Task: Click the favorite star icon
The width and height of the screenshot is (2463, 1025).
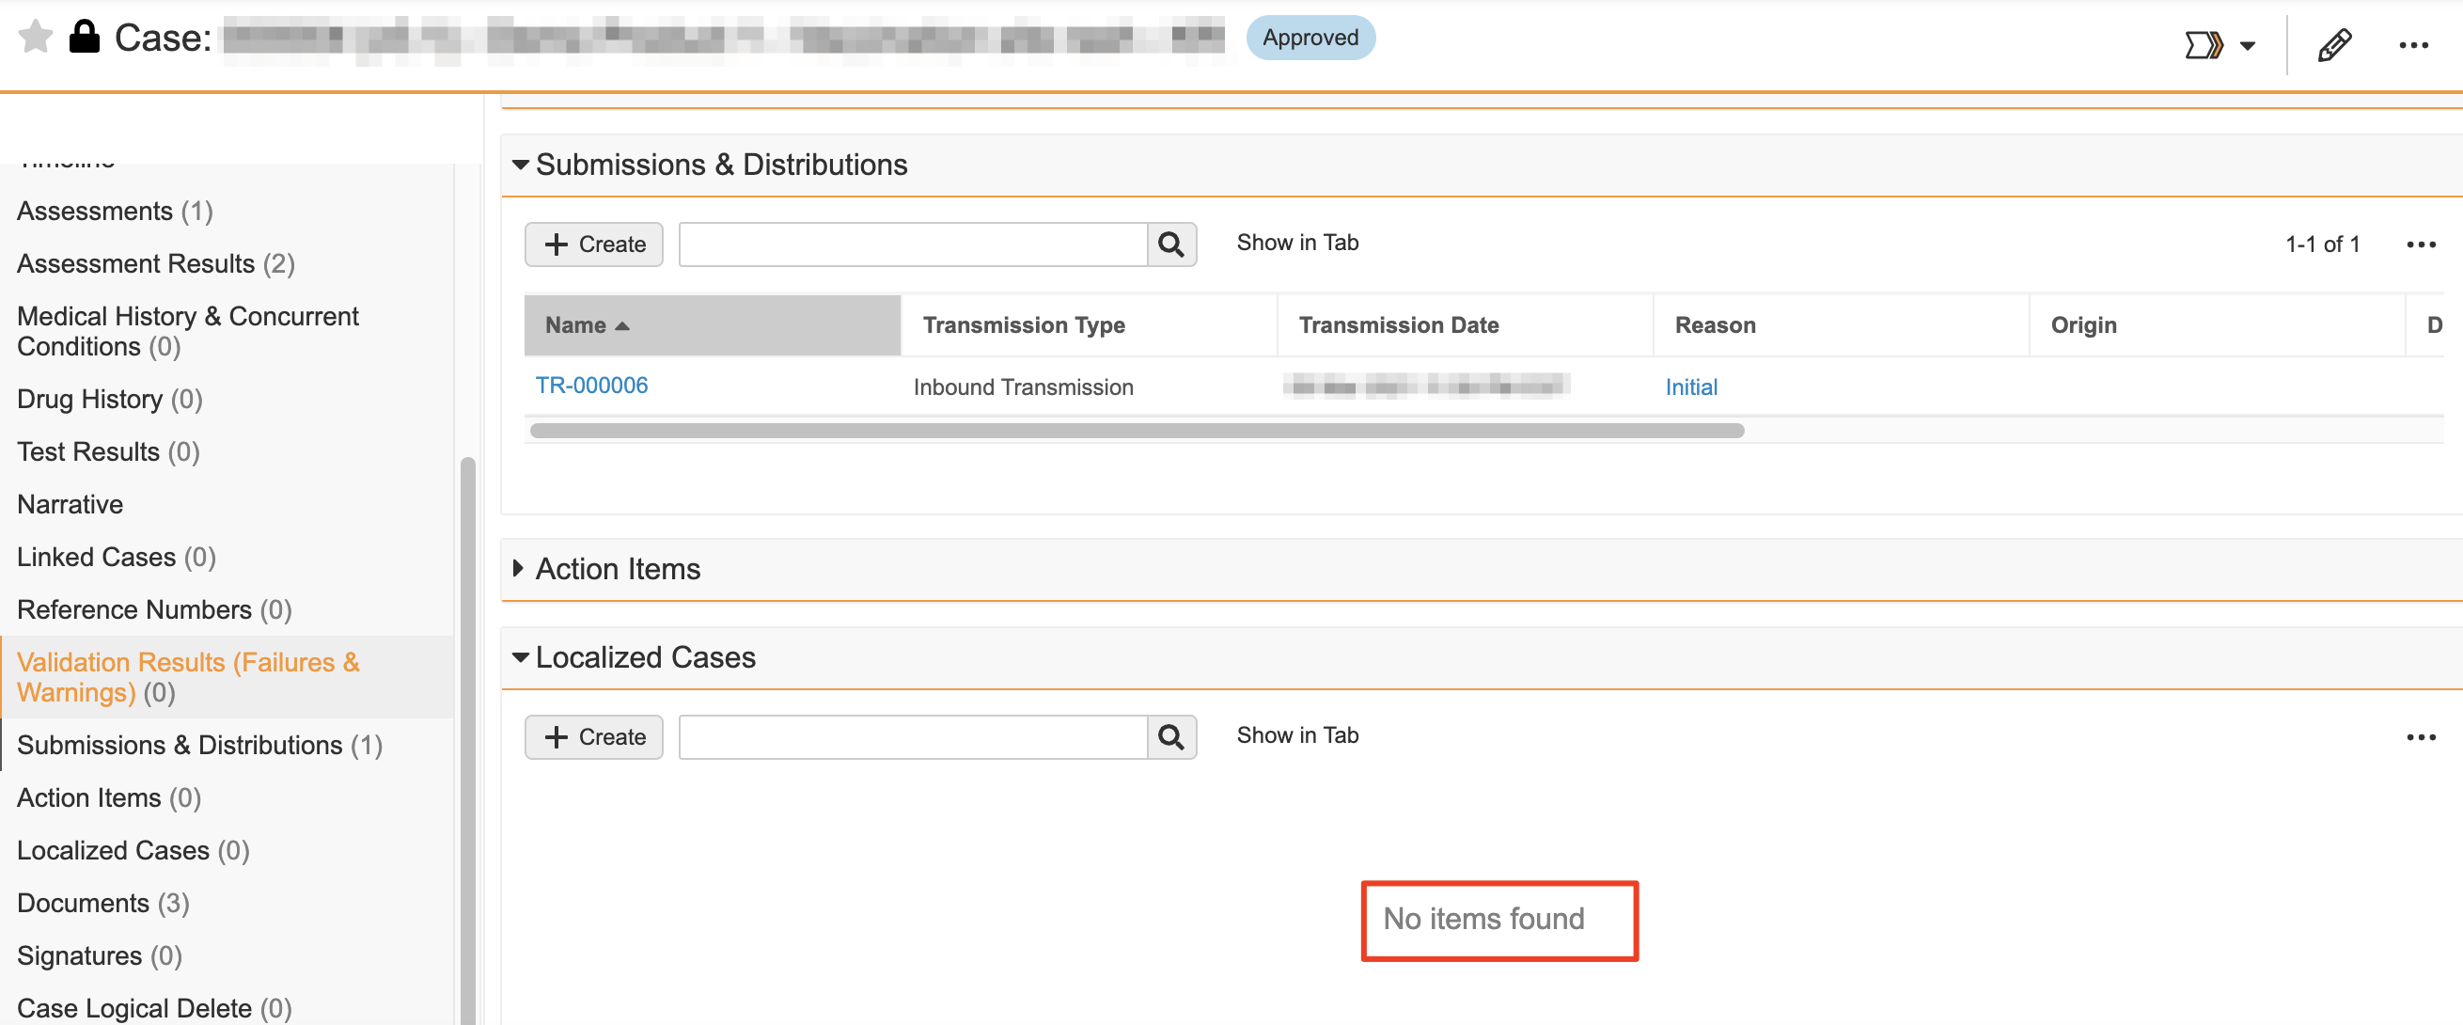Action: click(x=36, y=38)
